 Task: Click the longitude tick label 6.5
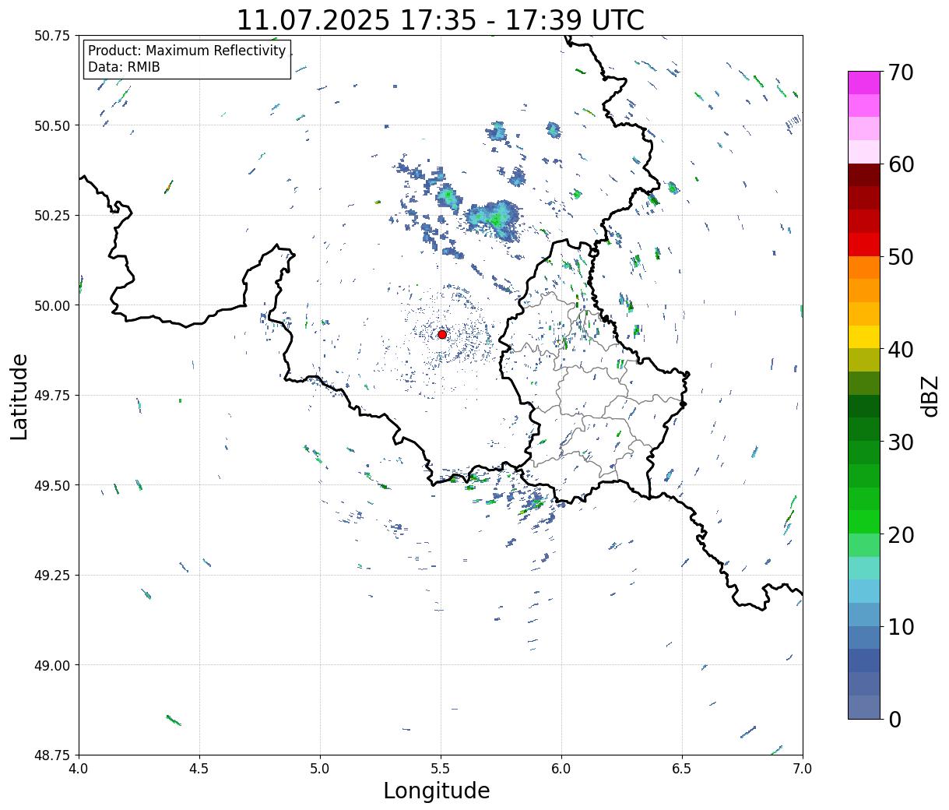tap(682, 768)
